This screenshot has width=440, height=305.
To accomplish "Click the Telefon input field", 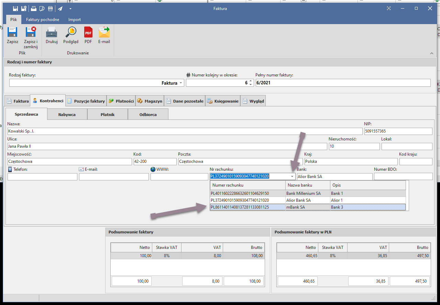I will tap(42, 177).
